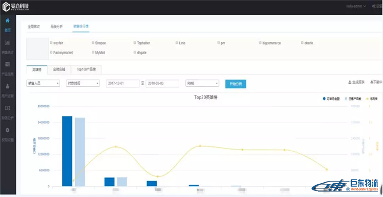Select the 销售排行榜 tab
Screen dimensions: 383x197
81,27
